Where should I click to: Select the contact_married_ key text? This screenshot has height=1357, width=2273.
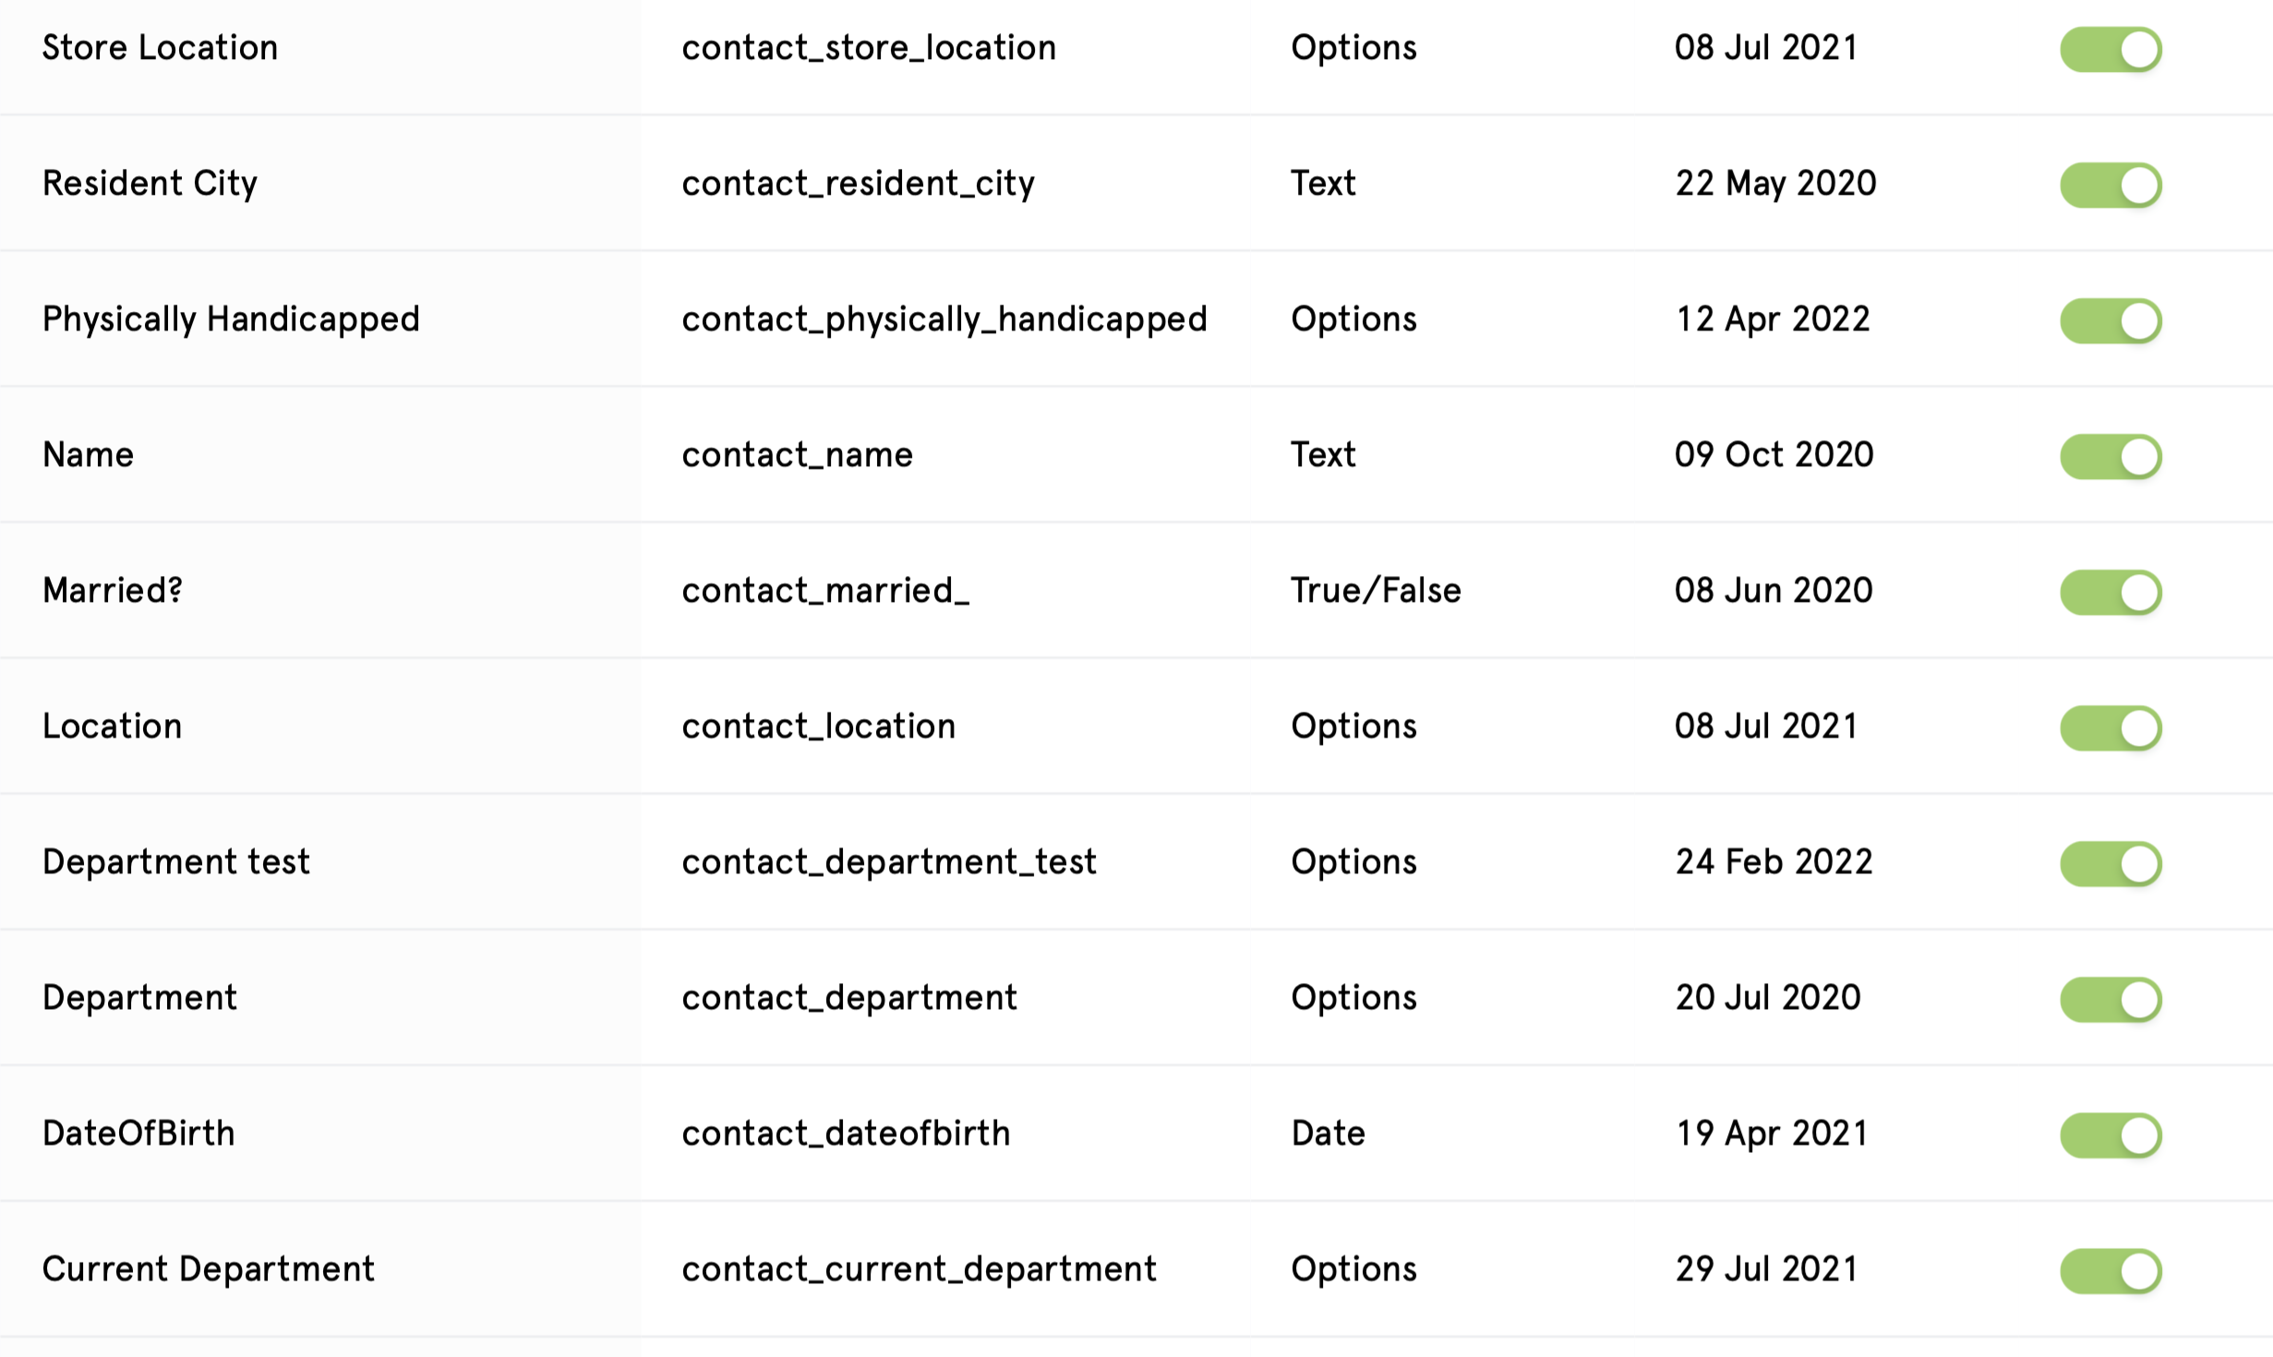(825, 591)
